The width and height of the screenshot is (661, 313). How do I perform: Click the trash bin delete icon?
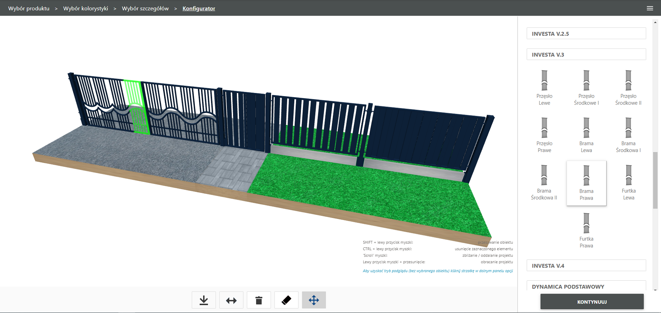click(259, 300)
